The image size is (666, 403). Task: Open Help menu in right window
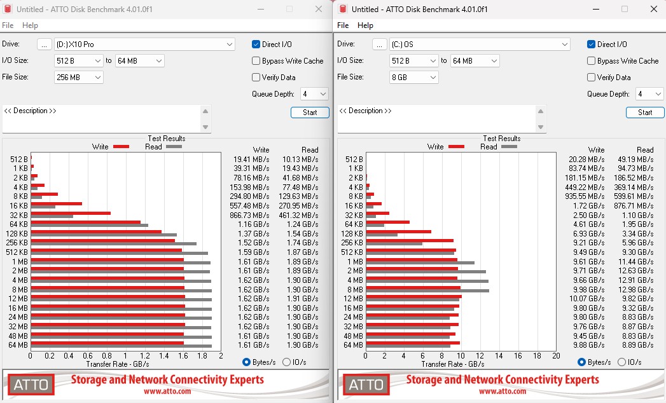coord(365,25)
